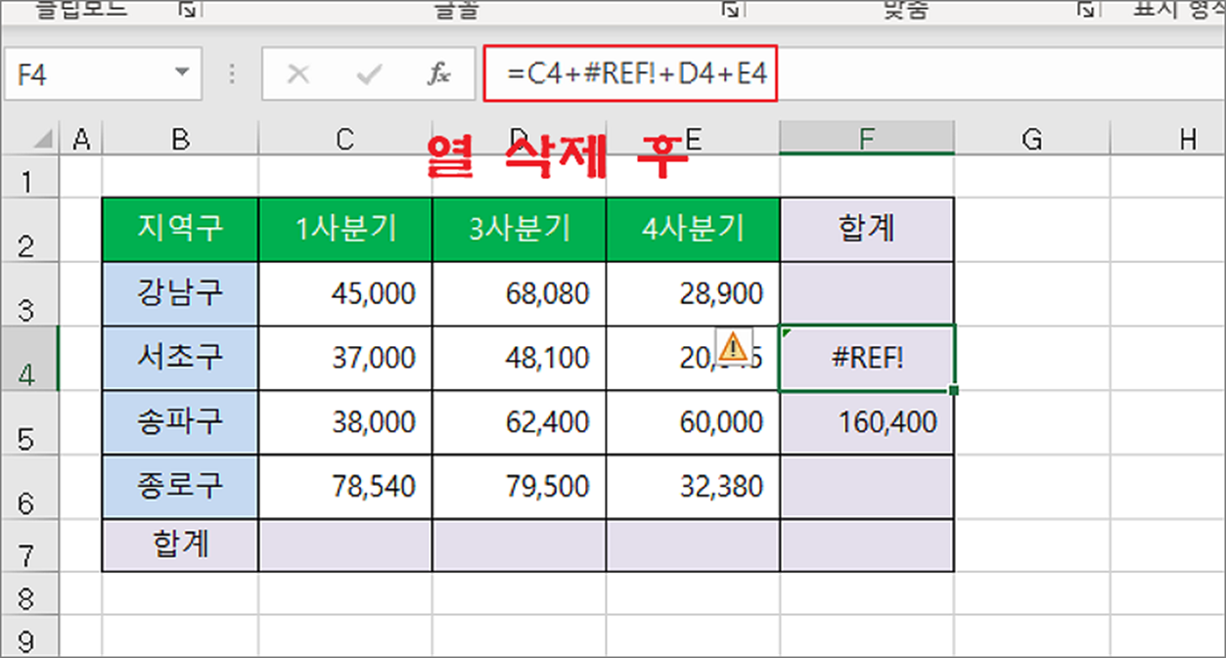Click the 지역구 header cell
Image resolution: width=1226 pixels, height=658 pixels.
pos(180,229)
